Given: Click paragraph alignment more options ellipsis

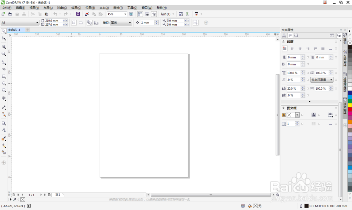Looking at the screenshot, I should [331, 49].
